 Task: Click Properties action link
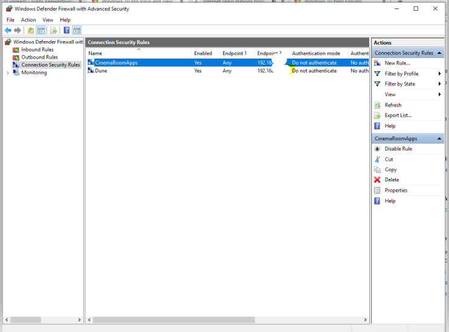point(396,190)
